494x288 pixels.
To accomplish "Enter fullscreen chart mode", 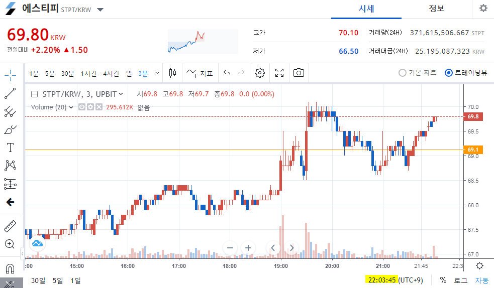I will [279, 73].
